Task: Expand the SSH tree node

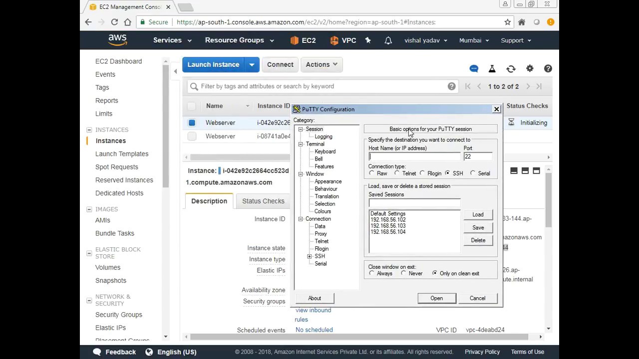Action: (x=310, y=256)
